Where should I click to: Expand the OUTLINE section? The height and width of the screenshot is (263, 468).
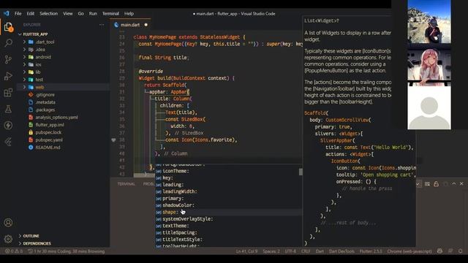tap(31, 236)
